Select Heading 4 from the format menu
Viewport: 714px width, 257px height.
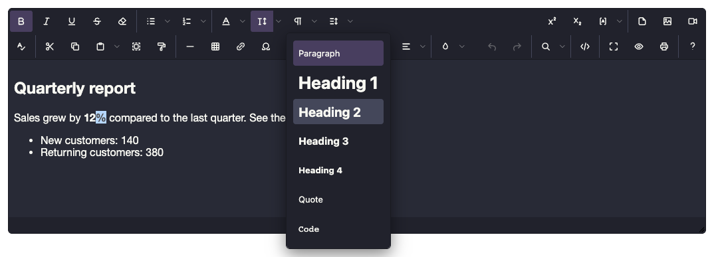pos(338,170)
